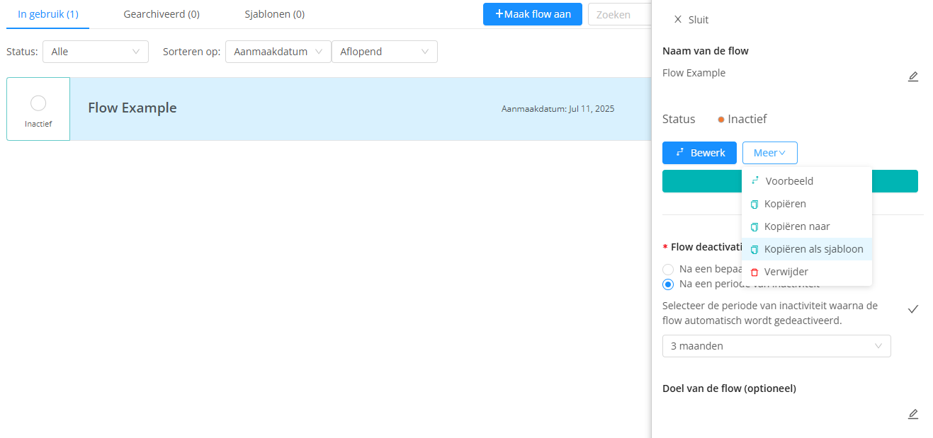Click the copy icon next to Kopiëren naar
Image resolution: width=933 pixels, height=438 pixels.
[754, 227]
